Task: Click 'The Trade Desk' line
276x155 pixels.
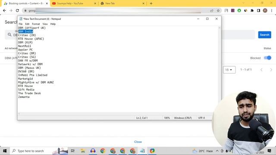Action: point(29,93)
